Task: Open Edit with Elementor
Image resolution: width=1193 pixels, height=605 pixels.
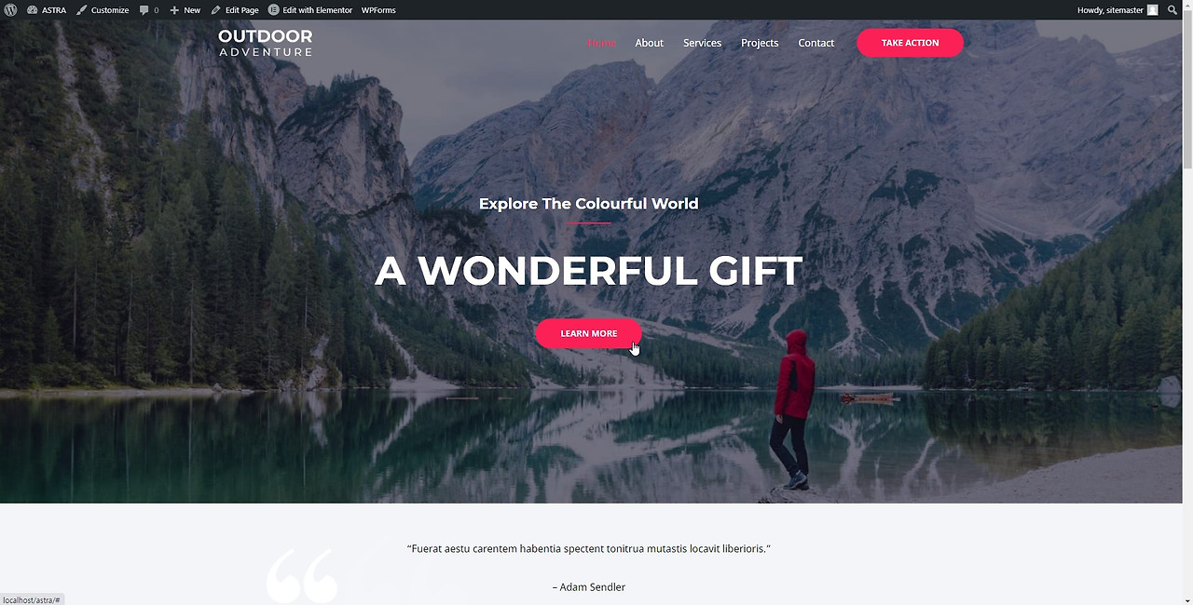Action: point(310,10)
